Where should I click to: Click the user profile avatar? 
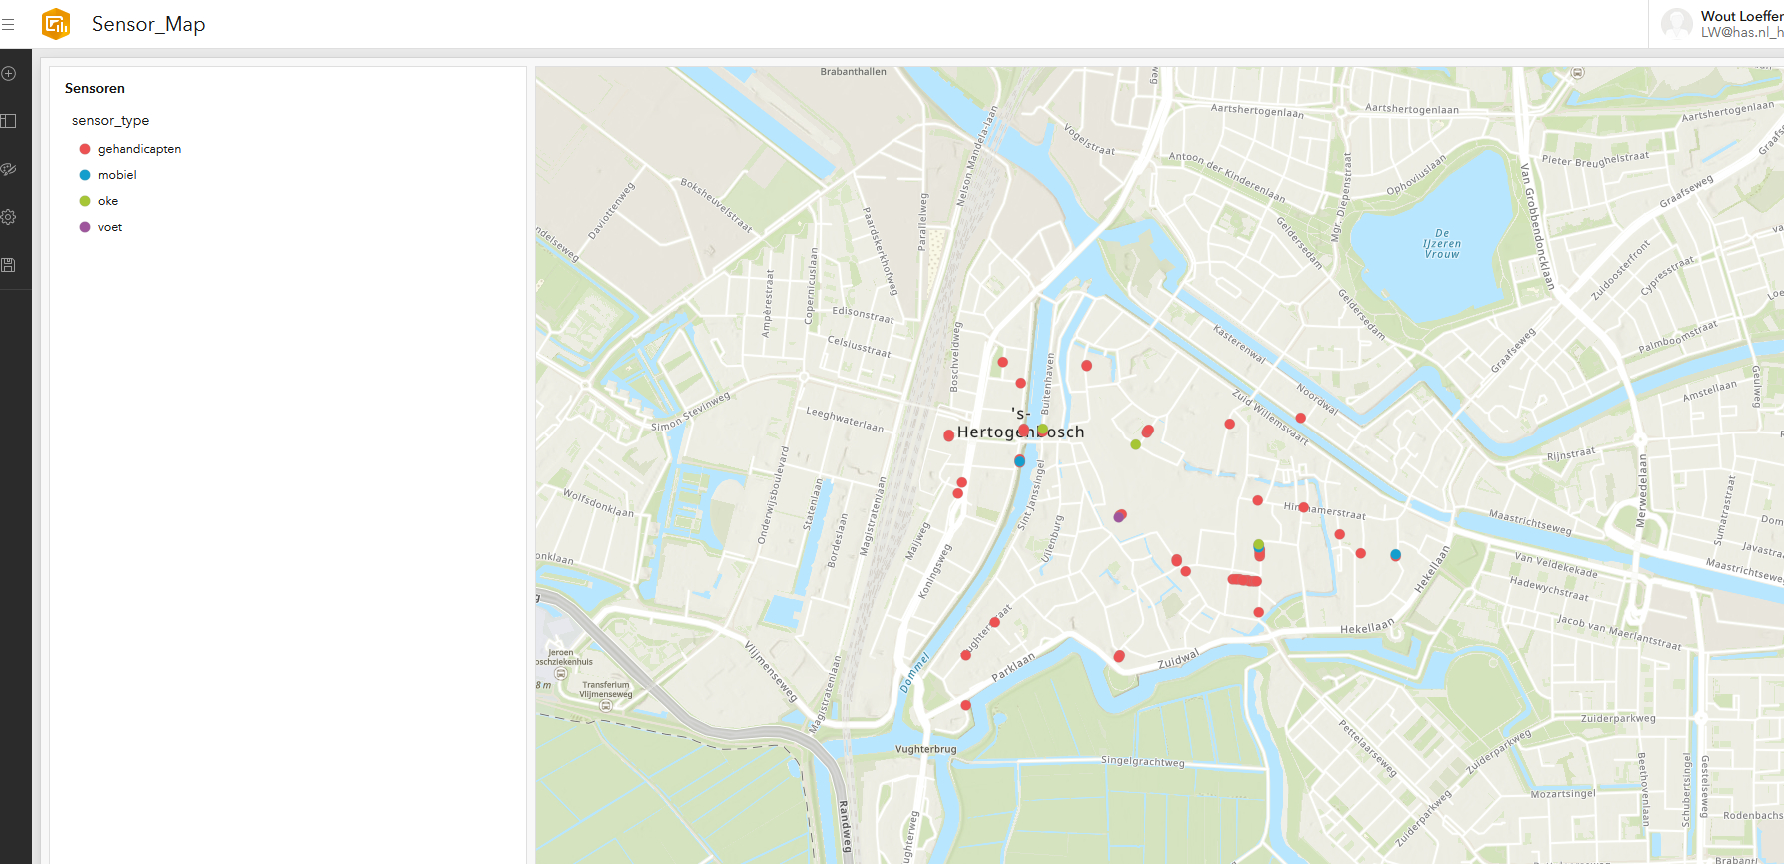[x=1676, y=24]
